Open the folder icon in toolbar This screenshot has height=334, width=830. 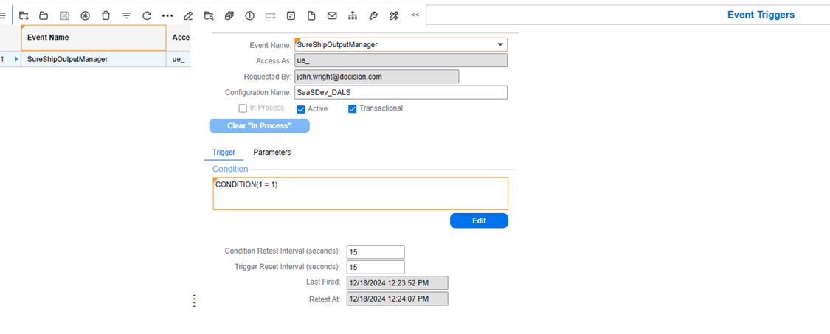coord(44,15)
